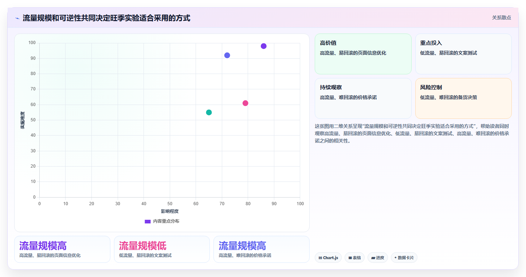Click the blue 流量规模高 price-promise card
The image size is (526, 277).
(262, 249)
